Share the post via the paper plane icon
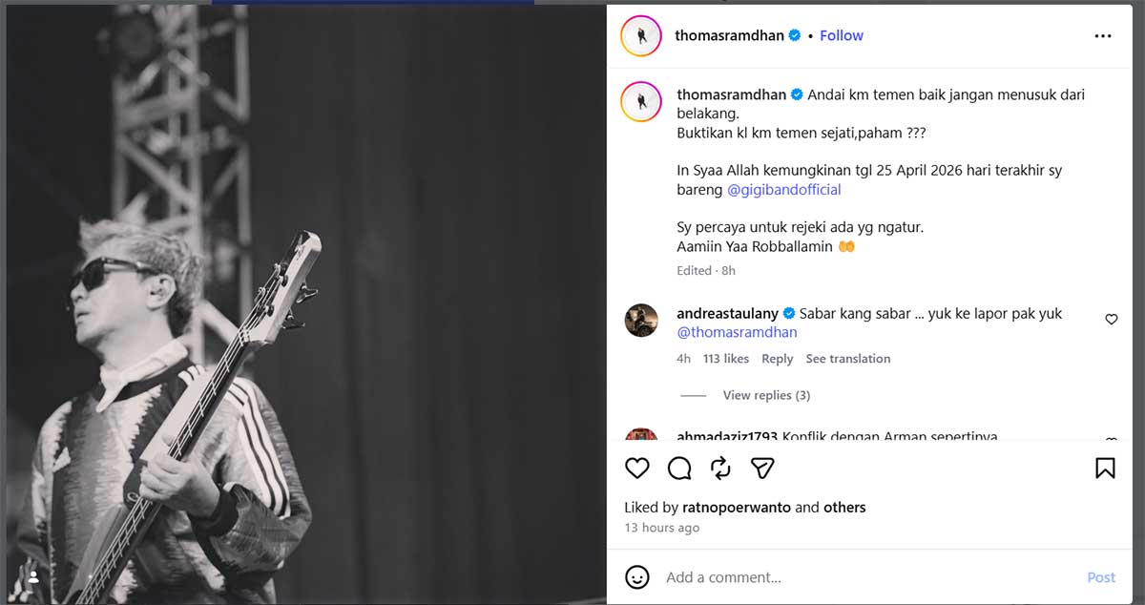This screenshot has height=605, width=1145. click(x=760, y=468)
